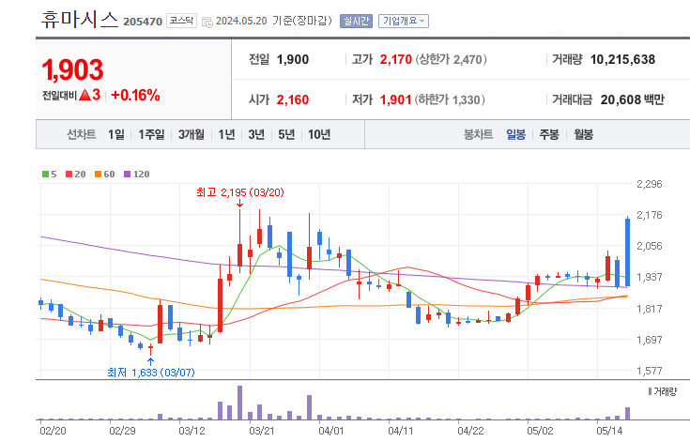Click the 휴마시스 stock name title
Viewport: 690px width, 442px height.
click(80, 20)
